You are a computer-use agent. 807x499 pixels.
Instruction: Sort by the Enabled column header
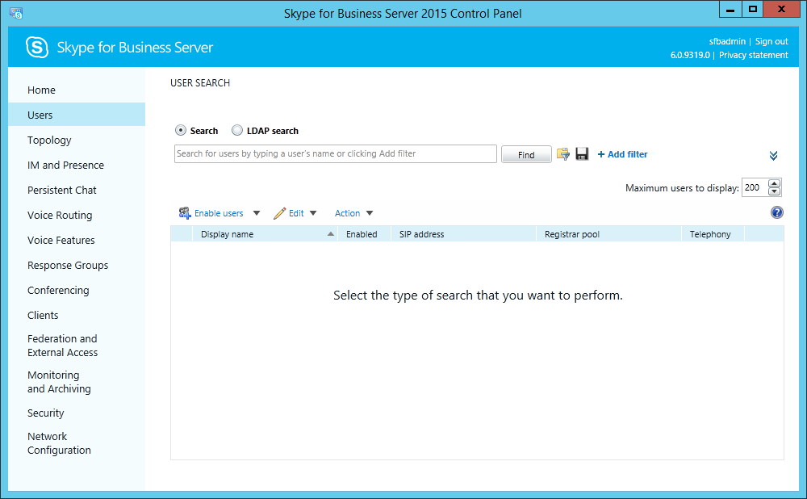click(x=364, y=234)
